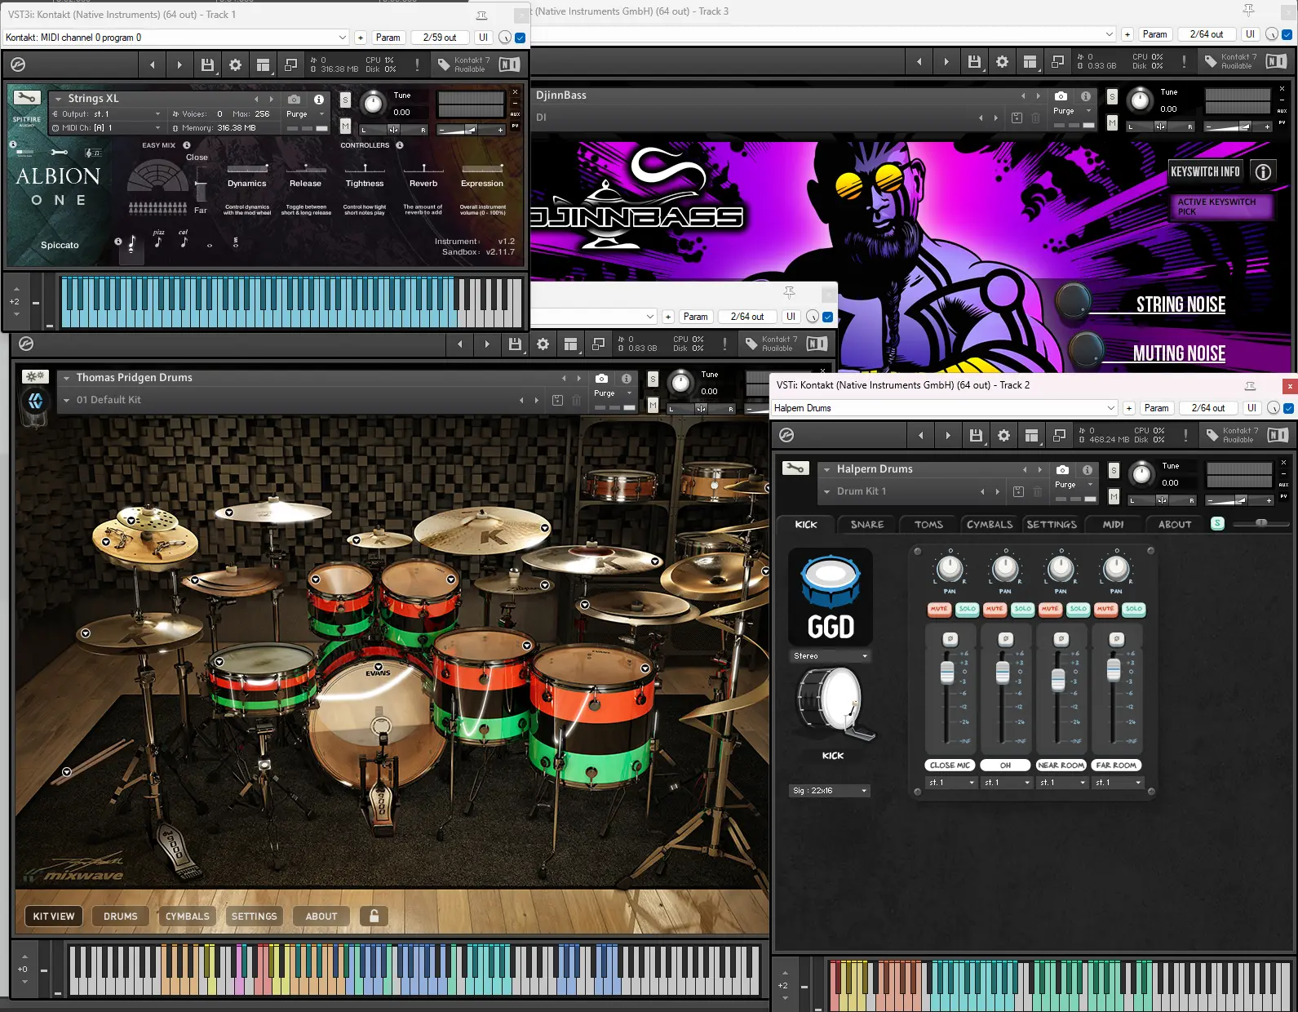The height and width of the screenshot is (1012, 1298).
Task: Switch to the CYMBALS tab in Halpern Drums
Action: coord(990,525)
